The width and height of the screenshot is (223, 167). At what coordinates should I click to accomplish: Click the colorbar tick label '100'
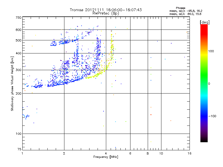click(211, 51)
